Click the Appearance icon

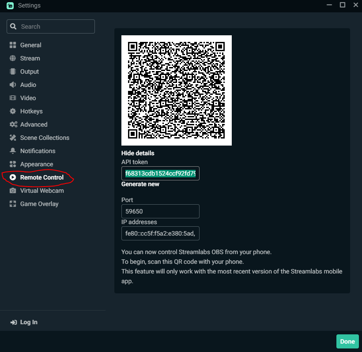(x=13, y=164)
